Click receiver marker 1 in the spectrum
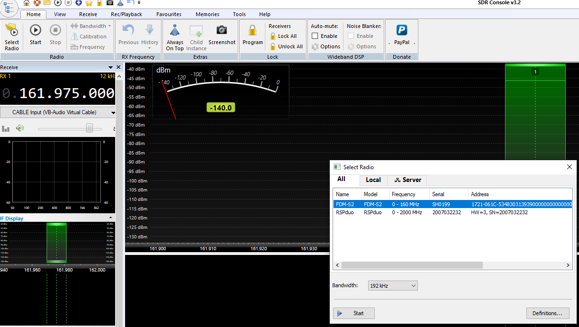The width and height of the screenshot is (579, 327). point(535,72)
